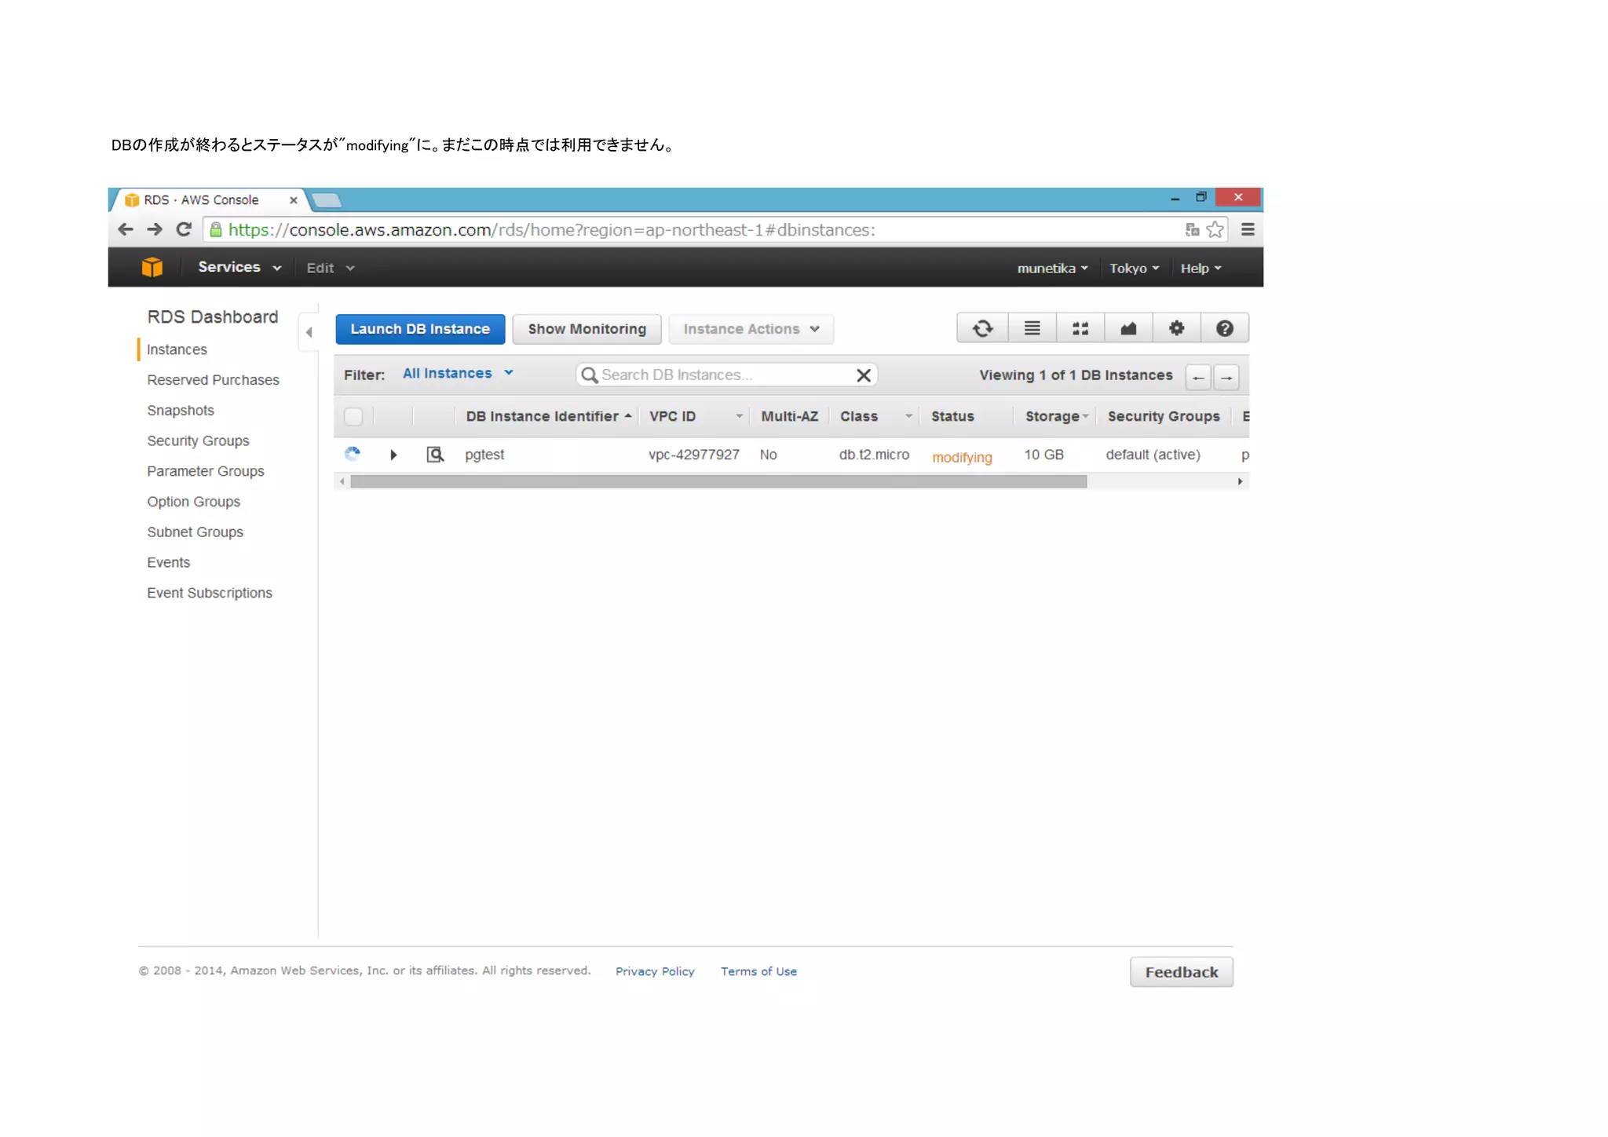
Task: Select the pgtest row's selection indicator
Action: click(353, 453)
